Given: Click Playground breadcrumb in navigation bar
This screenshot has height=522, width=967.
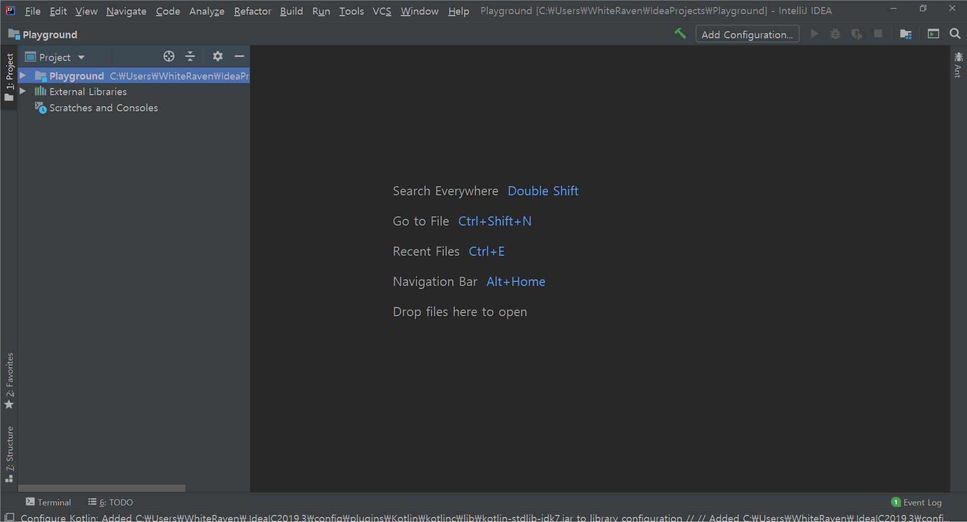Looking at the screenshot, I should point(49,34).
